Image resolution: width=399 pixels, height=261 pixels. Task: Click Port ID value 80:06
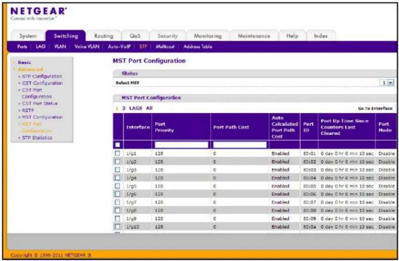(x=309, y=194)
